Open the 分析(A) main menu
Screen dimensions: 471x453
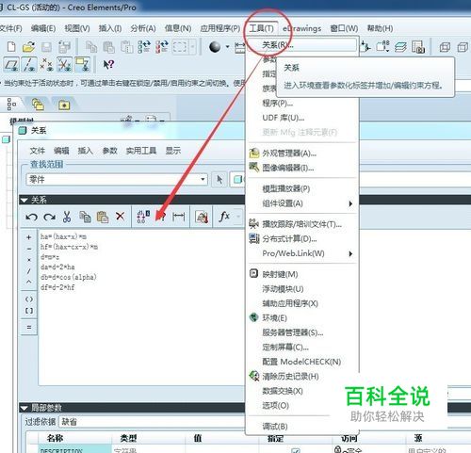[143, 28]
